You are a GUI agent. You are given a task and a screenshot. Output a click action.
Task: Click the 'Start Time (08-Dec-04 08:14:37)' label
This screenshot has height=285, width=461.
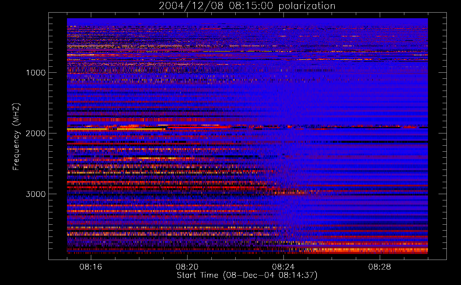(x=247, y=275)
